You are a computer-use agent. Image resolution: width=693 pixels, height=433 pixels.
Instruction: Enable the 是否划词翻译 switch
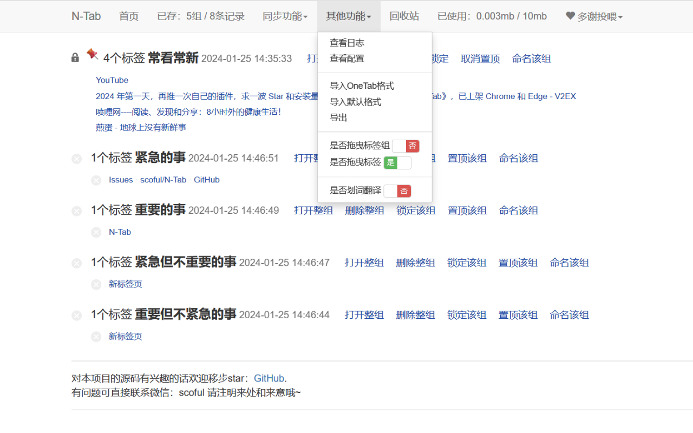[397, 191]
